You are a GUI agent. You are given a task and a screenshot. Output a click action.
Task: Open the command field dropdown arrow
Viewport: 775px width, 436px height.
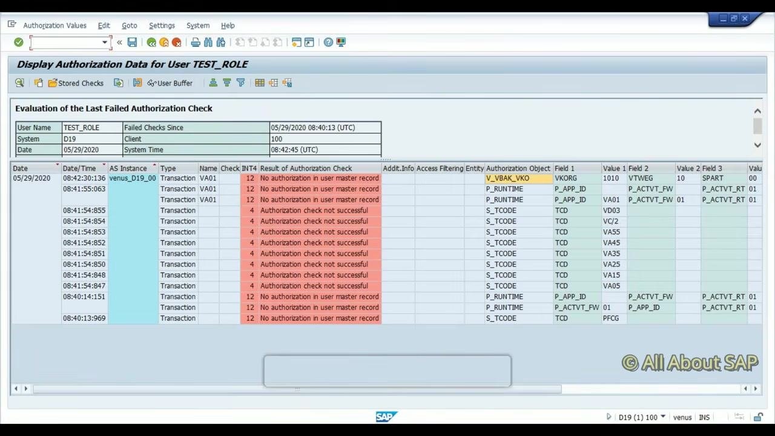(x=104, y=42)
